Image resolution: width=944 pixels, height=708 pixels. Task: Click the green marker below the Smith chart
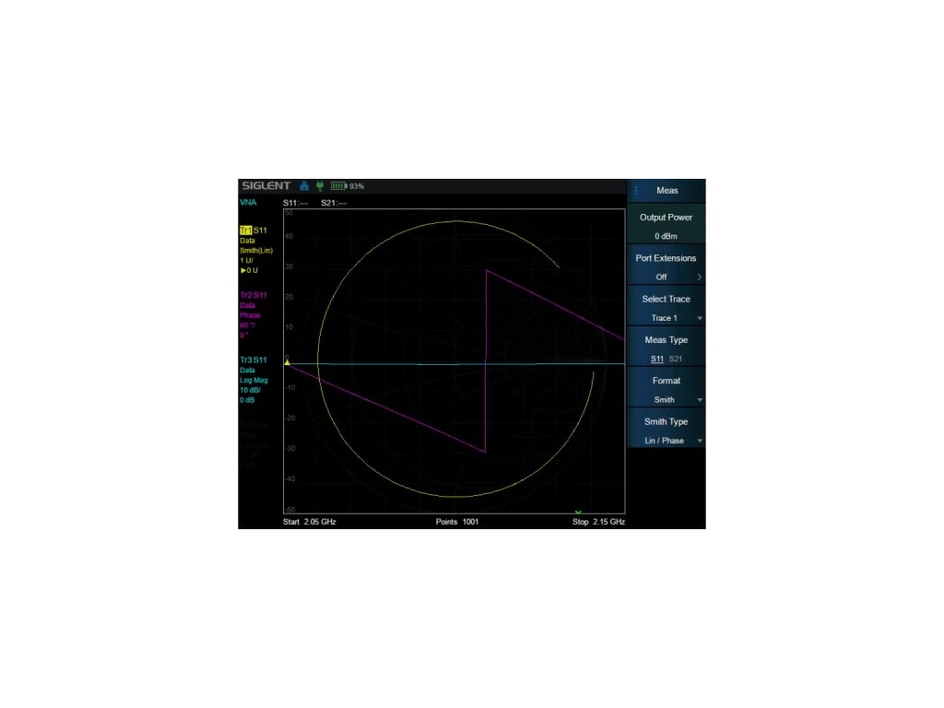coord(579,509)
